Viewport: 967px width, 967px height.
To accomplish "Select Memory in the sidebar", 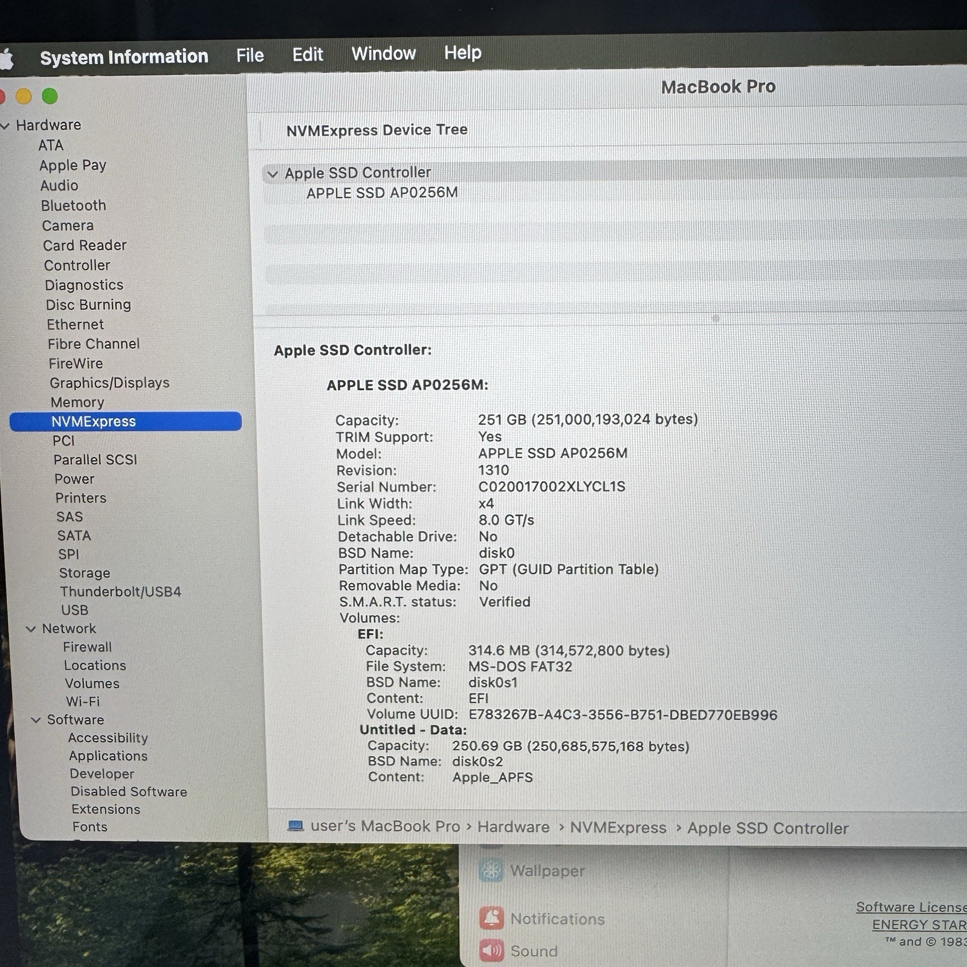I will point(77,402).
